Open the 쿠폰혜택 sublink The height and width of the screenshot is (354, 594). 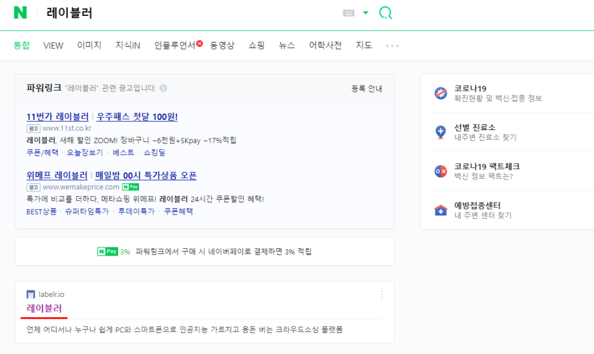coord(178,211)
